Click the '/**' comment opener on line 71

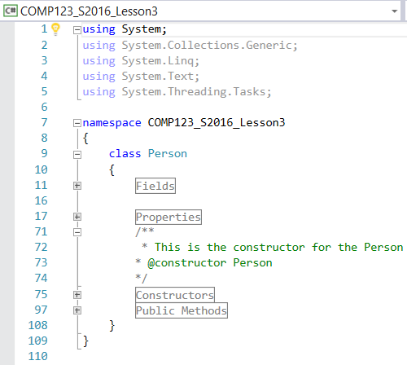145,231
